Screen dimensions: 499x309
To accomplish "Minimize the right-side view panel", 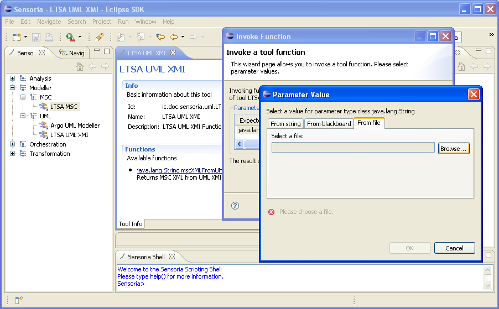I will [x=479, y=50].
